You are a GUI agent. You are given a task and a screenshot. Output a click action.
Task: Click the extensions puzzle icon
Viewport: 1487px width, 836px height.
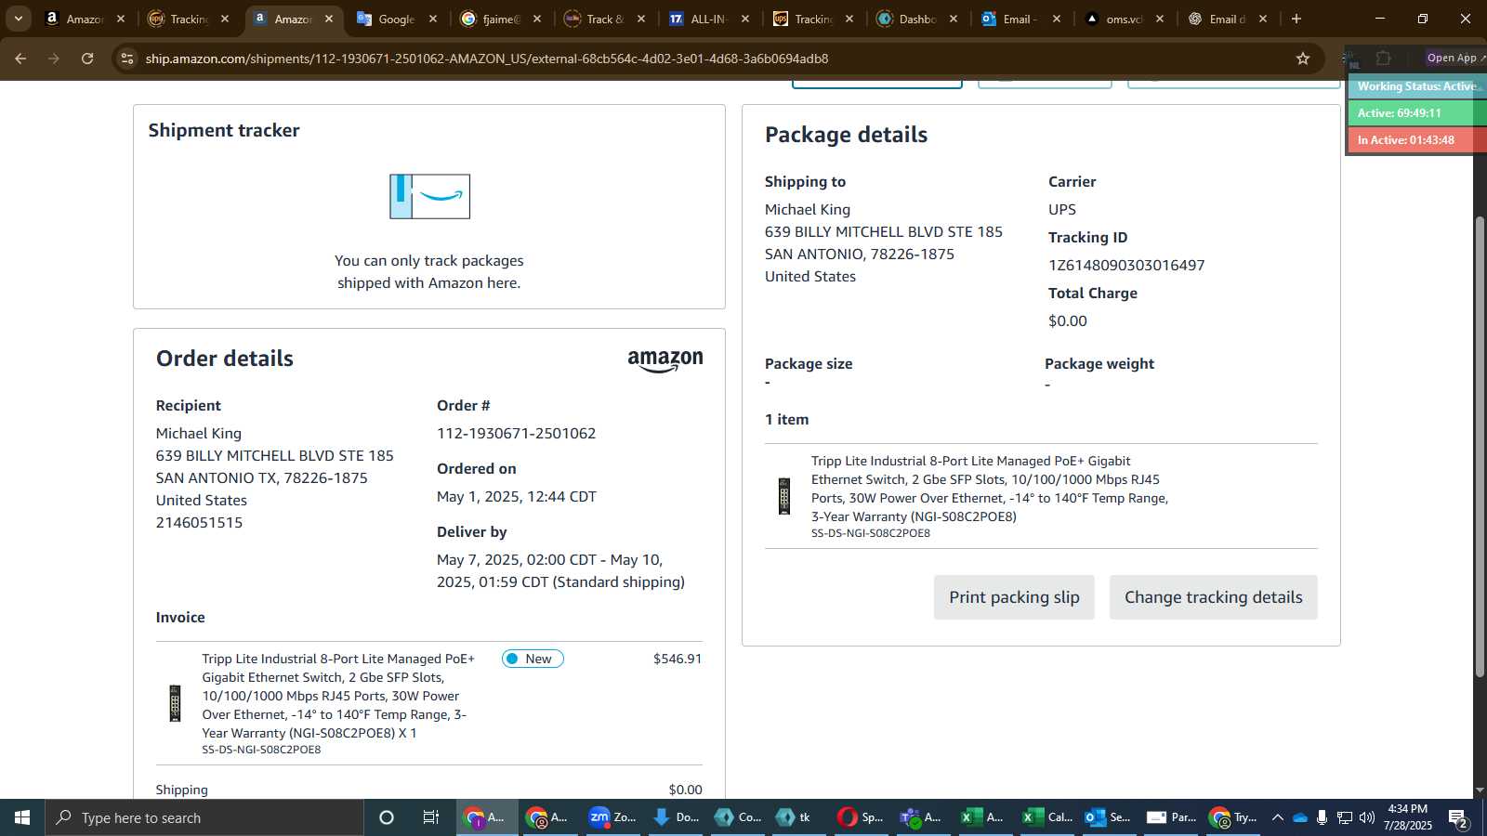[x=1383, y=59]
